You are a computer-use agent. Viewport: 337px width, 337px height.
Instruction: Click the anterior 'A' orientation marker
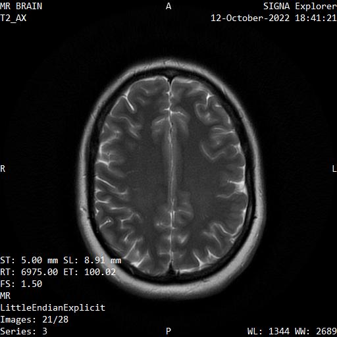coord(168,6)
